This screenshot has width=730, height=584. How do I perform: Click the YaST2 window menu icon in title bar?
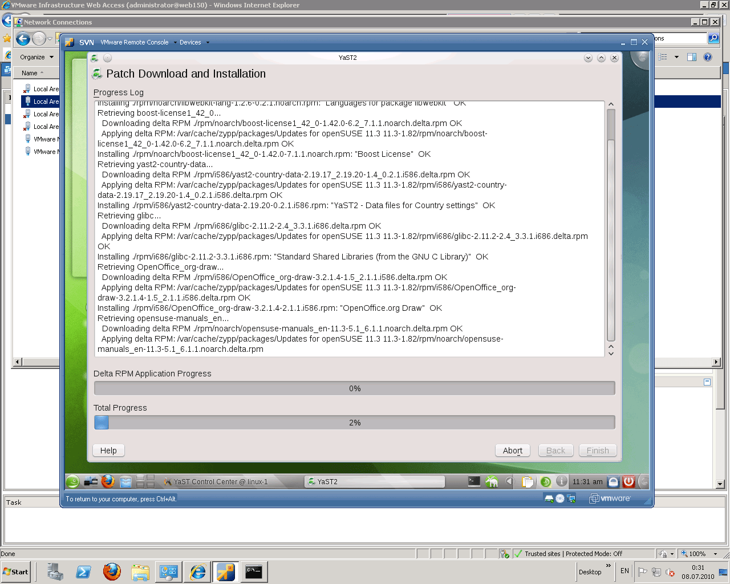click(x=95, y=58)
